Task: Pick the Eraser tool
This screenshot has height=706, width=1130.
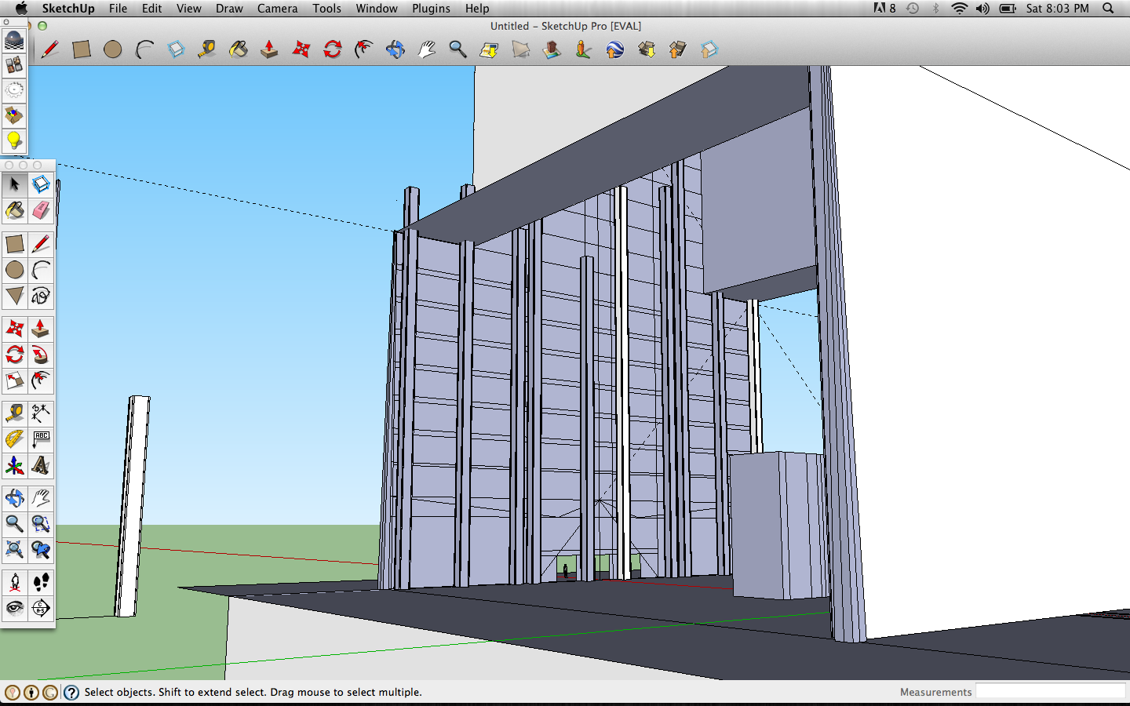Action: [x=40, y=210]
